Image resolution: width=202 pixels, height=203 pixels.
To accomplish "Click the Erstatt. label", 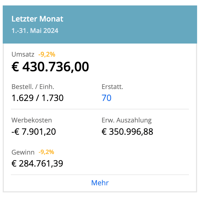I will (x=112, y=87).
